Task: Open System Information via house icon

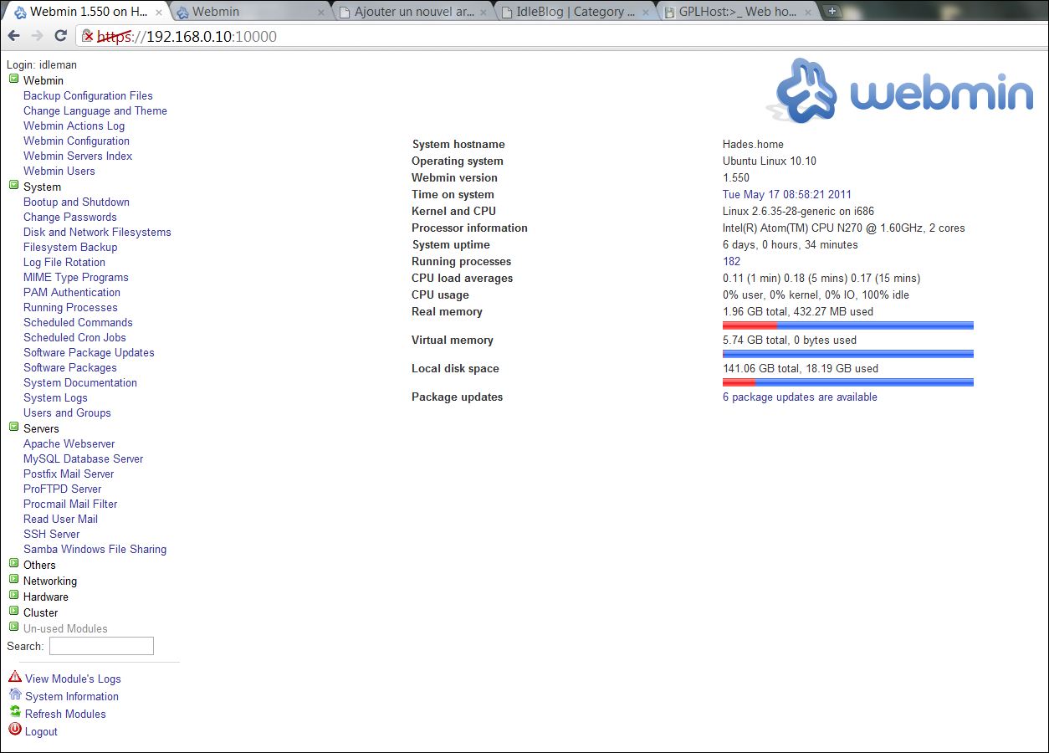Action: tap(15, 695)
